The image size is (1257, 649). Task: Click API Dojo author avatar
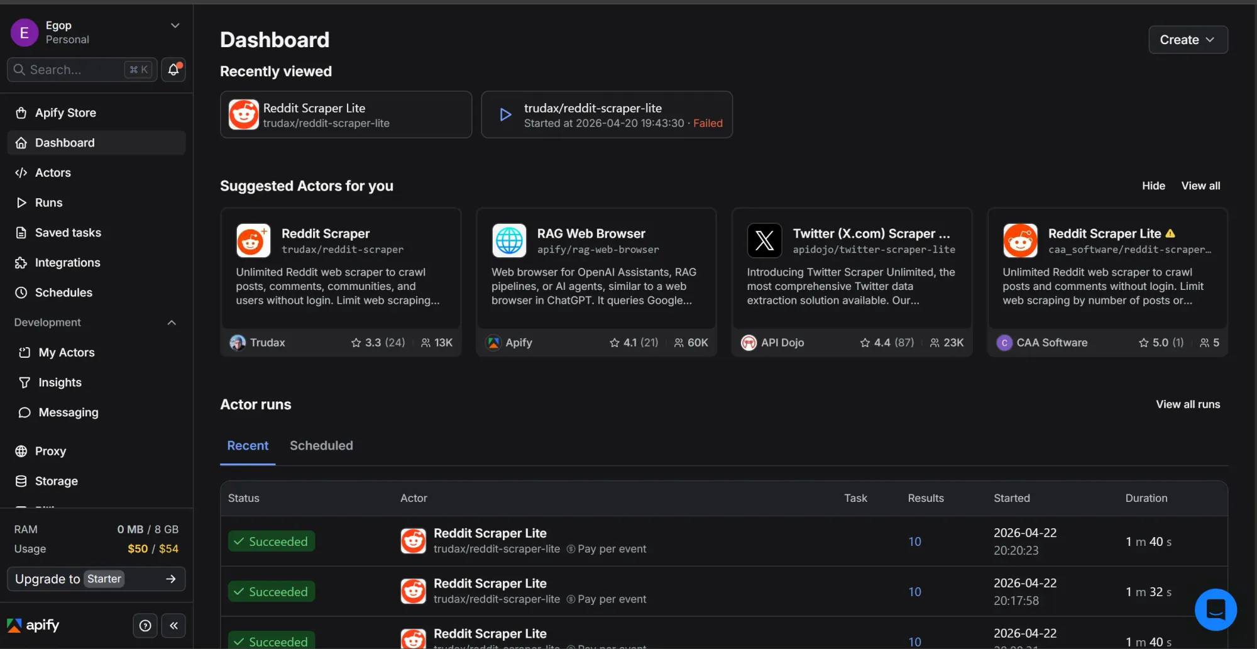pyautogui.click(x=749, y=342)
